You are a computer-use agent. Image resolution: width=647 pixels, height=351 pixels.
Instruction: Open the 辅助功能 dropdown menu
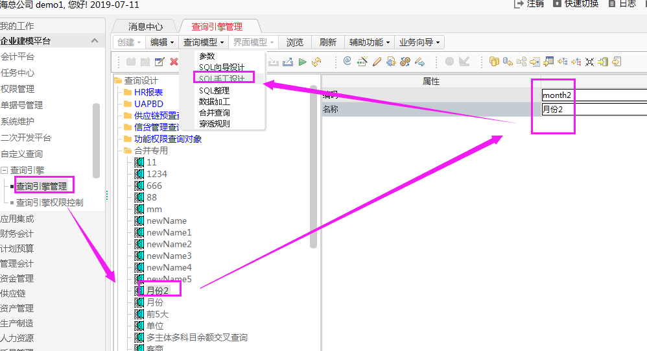pos(370,42)
